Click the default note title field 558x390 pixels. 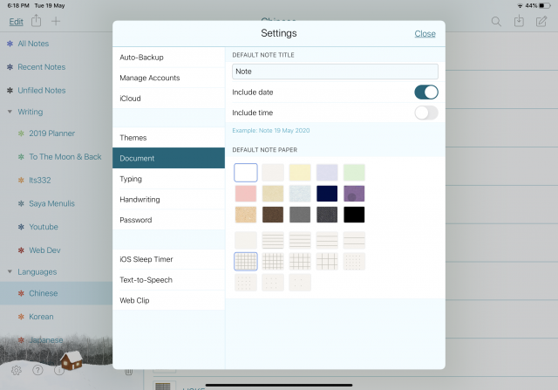pyautogui.click(x=335, y=72)
